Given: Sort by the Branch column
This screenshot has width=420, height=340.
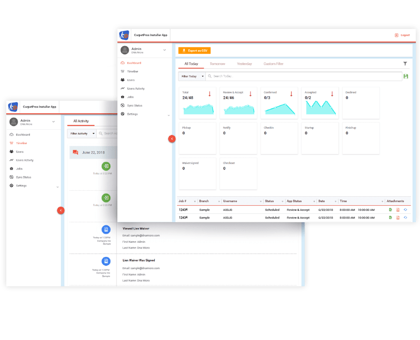Looking at the screenshot, I should [x=209, y=201].
